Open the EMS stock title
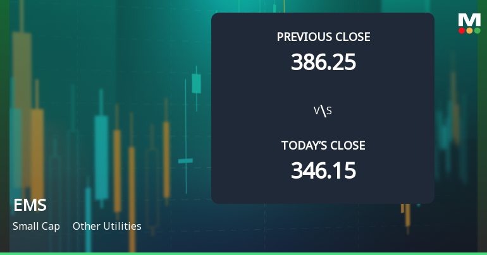 [30, 205]
